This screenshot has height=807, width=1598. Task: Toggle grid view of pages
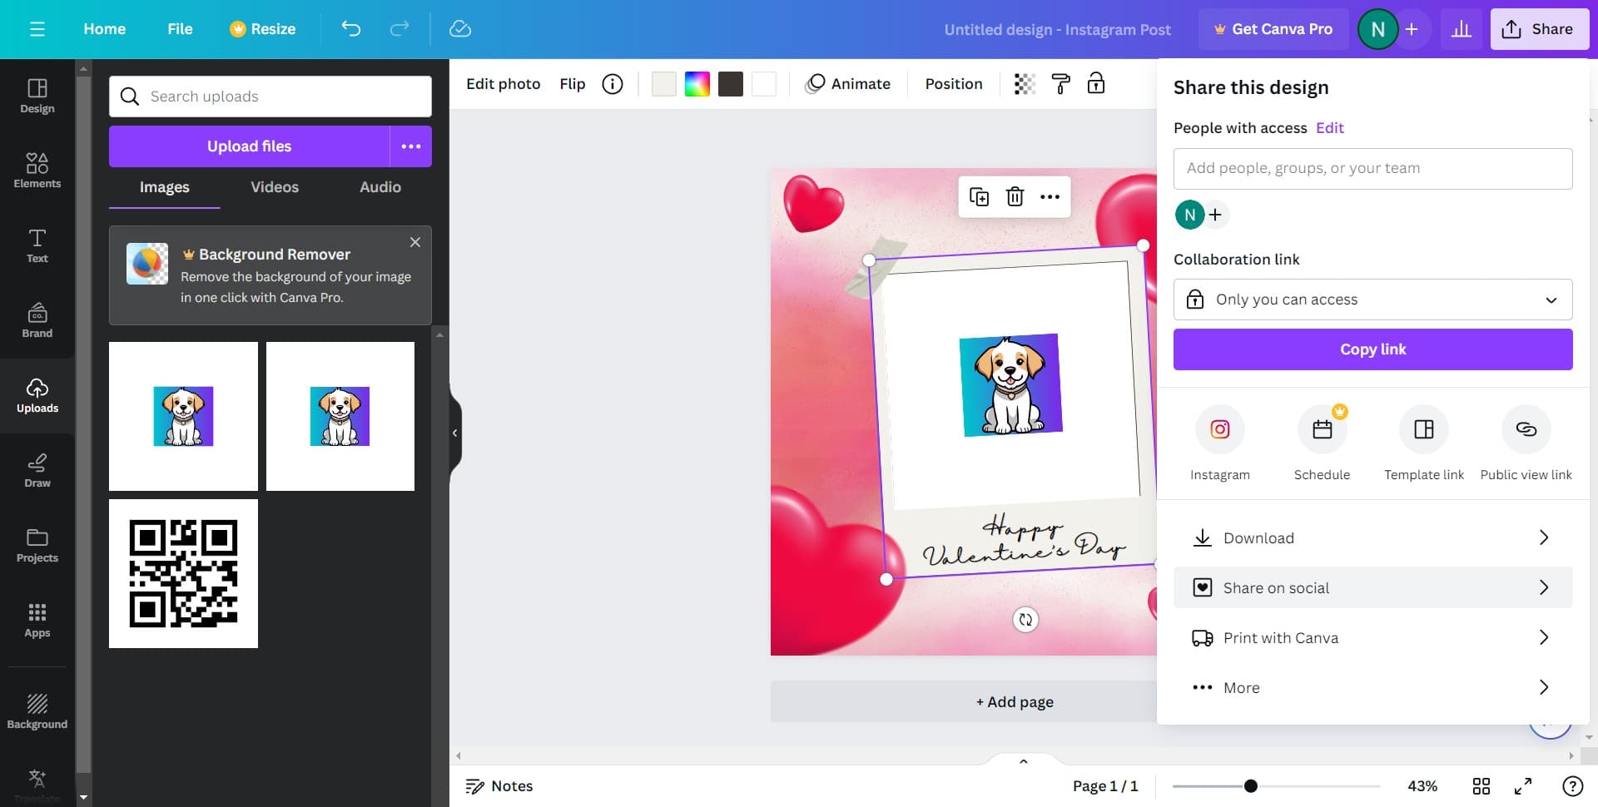click(x=1481, y=786)
